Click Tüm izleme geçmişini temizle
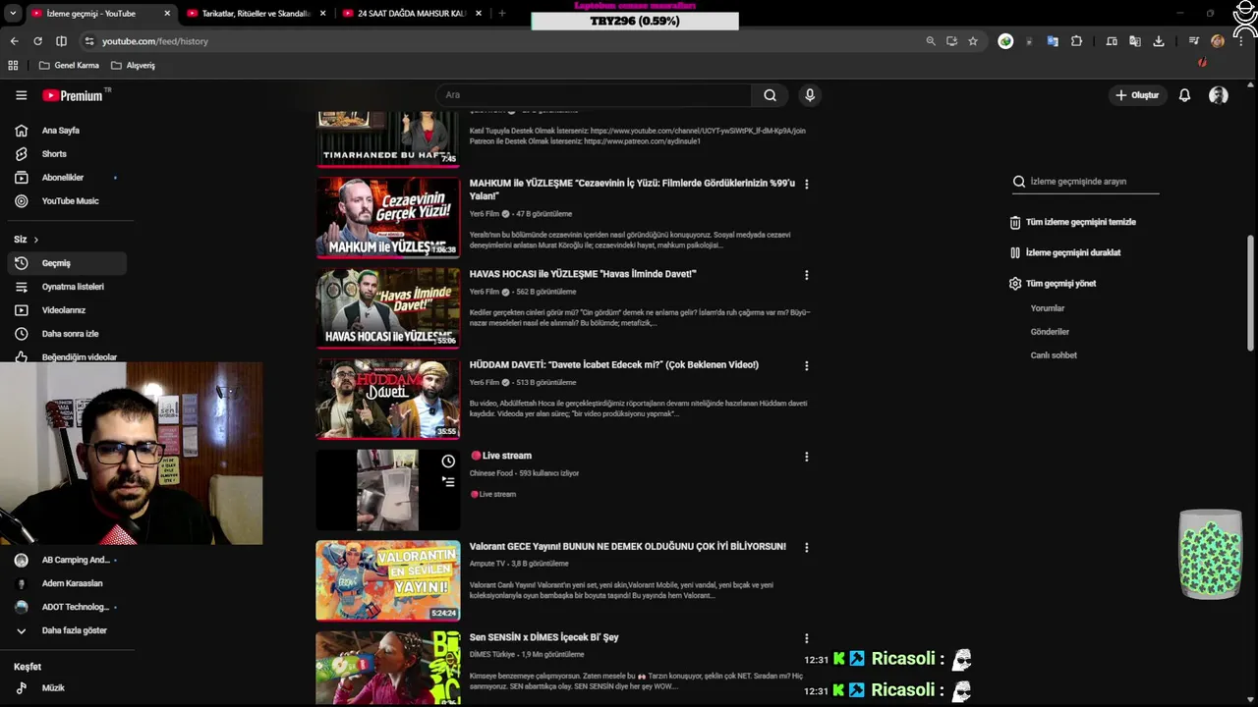The width and height of the screenshot is (1258, 707). [x=1073, y=222]
